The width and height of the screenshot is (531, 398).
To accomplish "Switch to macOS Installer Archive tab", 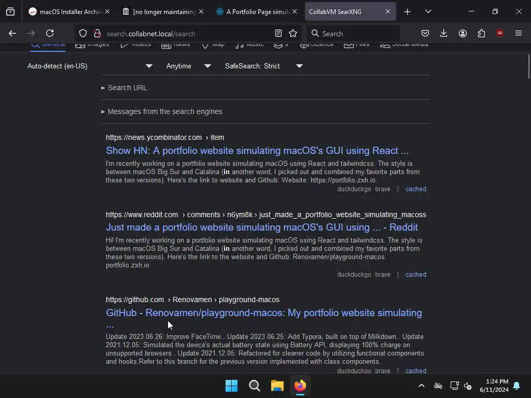I will coord(69,12).
